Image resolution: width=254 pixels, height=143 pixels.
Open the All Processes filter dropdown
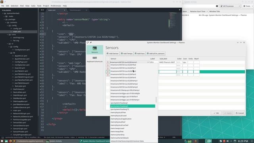tap(230, 6)
